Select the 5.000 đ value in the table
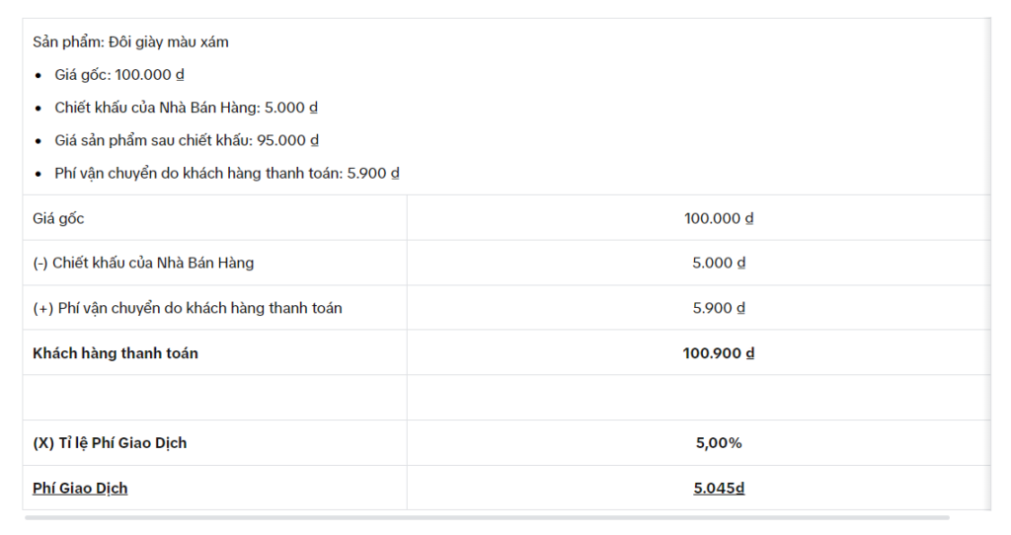The width and height of the screenshot is (1011, 535). point(719,263)
